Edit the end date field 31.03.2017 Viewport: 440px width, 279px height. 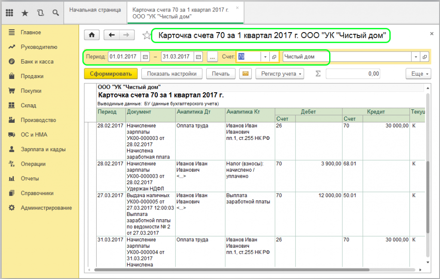pyautogui.click(x=177, y=57)
